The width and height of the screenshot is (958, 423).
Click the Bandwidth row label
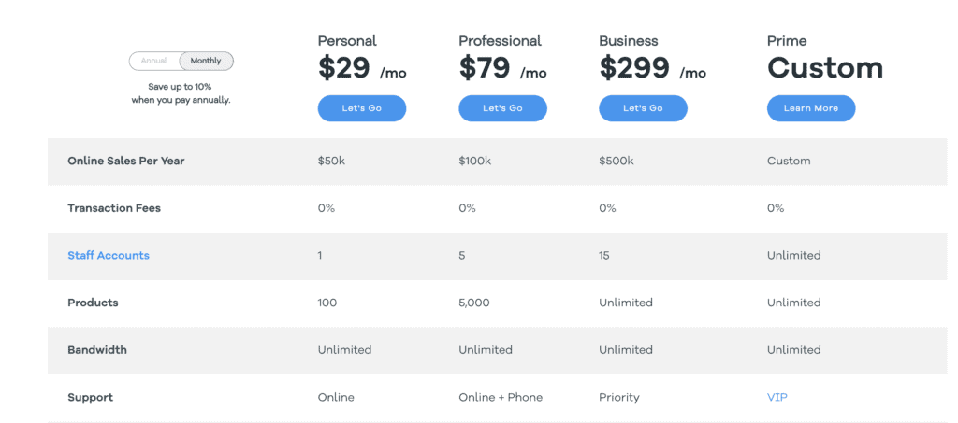point(97,350)
